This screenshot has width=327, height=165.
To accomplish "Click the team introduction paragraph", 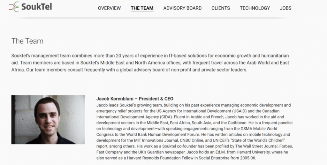I will 150,63.
